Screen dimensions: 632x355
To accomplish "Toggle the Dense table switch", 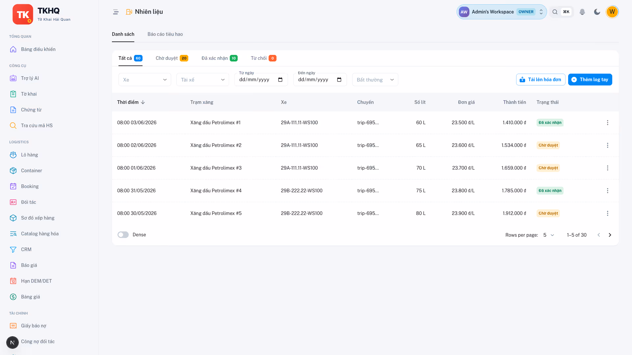I will (123, 235).
